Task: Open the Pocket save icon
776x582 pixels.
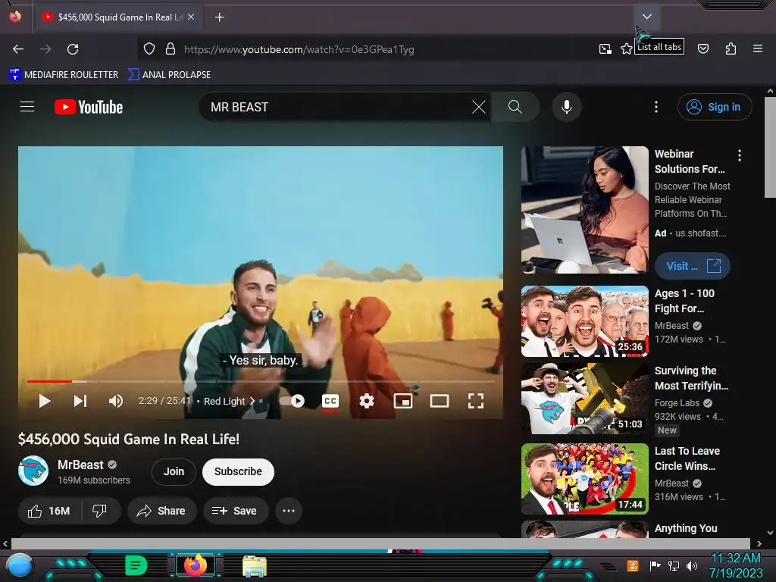Action: 703,48
